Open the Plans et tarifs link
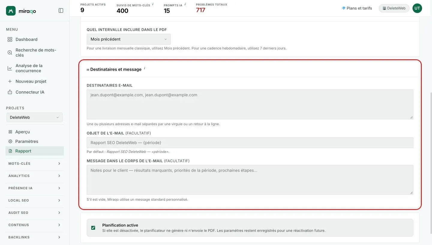 pyautogui.click(x=357, y=8)
